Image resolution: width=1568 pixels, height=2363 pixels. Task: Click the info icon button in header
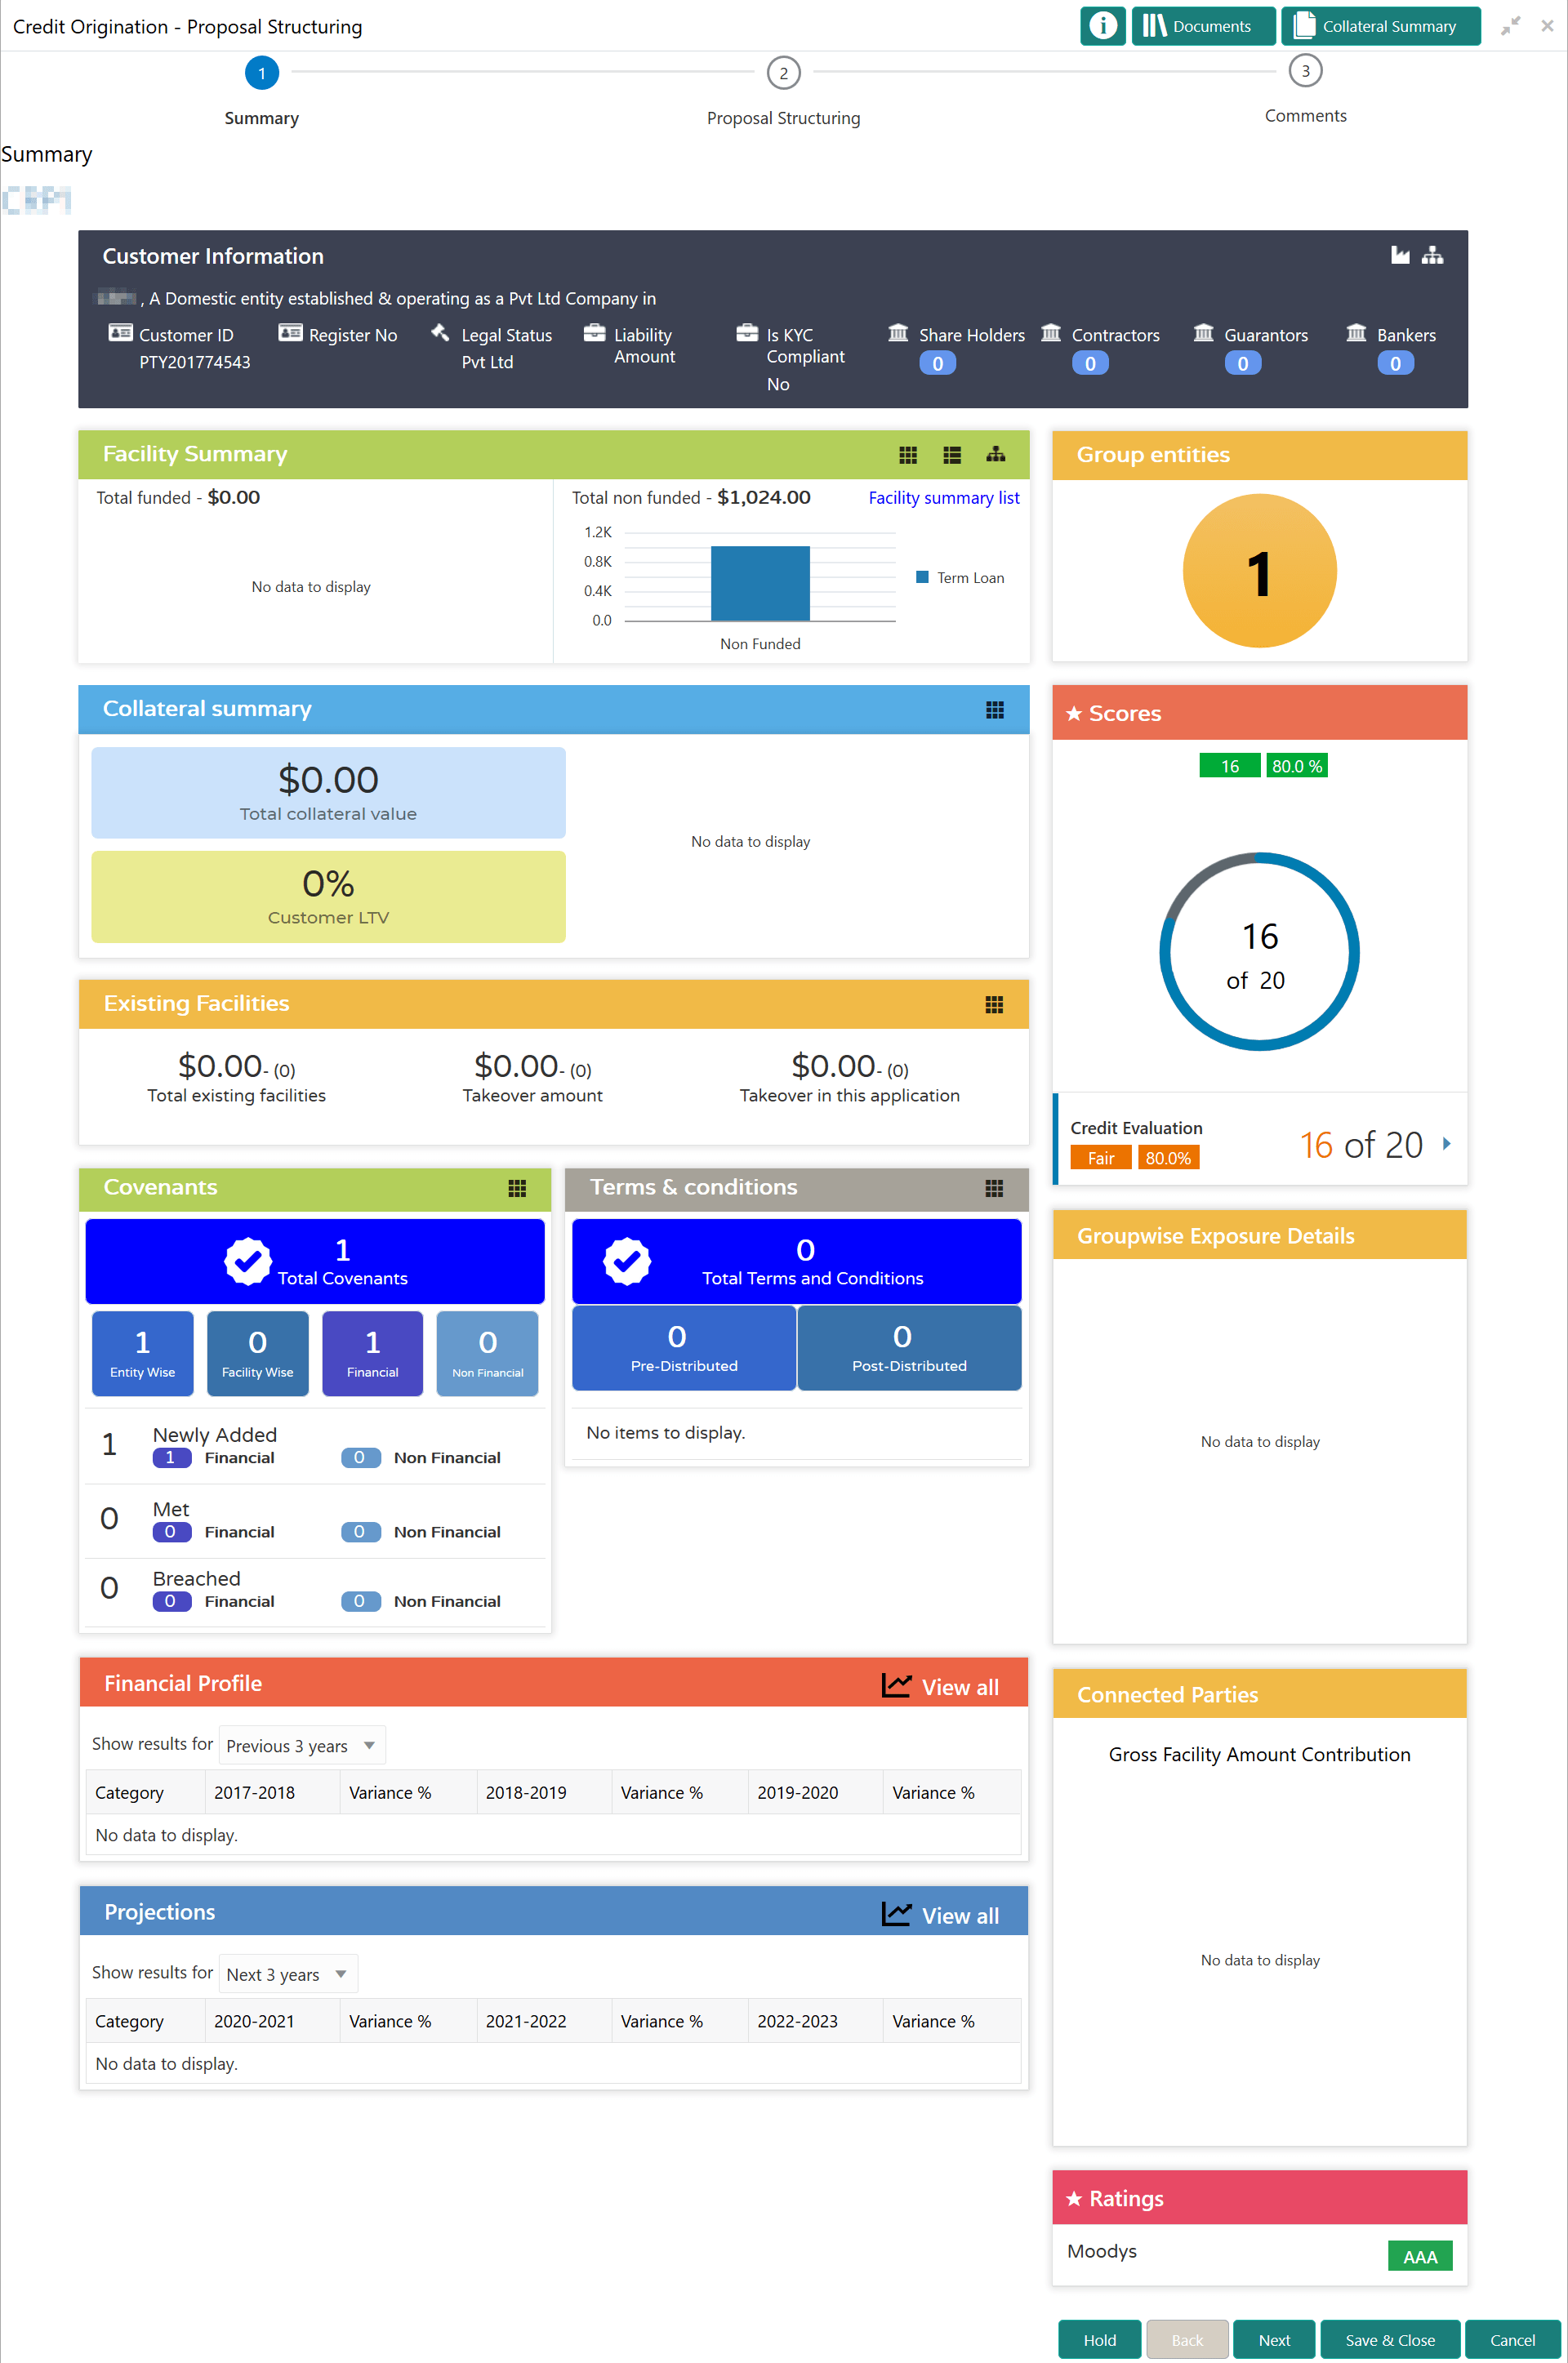tap(1102, 26)
